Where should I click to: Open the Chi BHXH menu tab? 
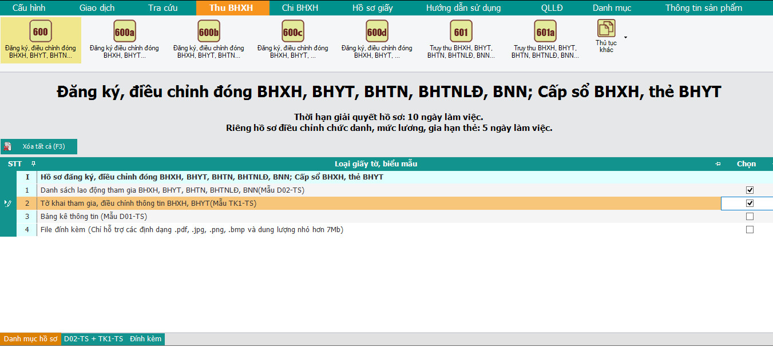point(300,8)
